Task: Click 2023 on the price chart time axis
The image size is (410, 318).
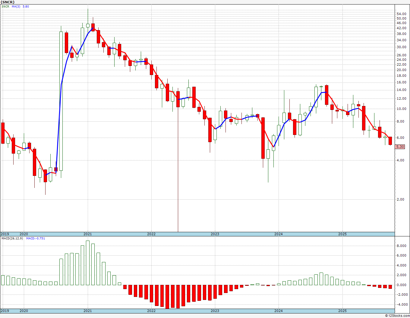Action: pyautogui.click(x=215, y=234)
